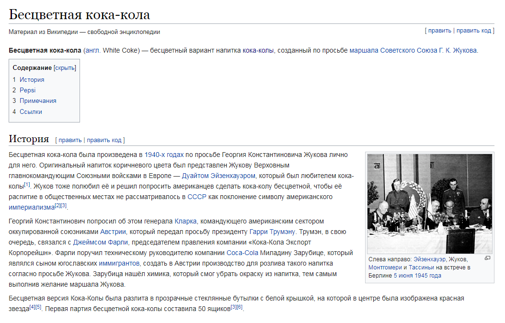Open 'Джеймсом Фарли' link
The width and height of the screenshot is (505, 323).
(x=101, y=242)
